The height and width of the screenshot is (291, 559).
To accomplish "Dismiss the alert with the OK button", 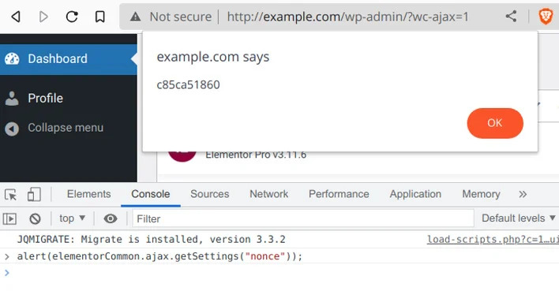I will [x=495, y=123].
